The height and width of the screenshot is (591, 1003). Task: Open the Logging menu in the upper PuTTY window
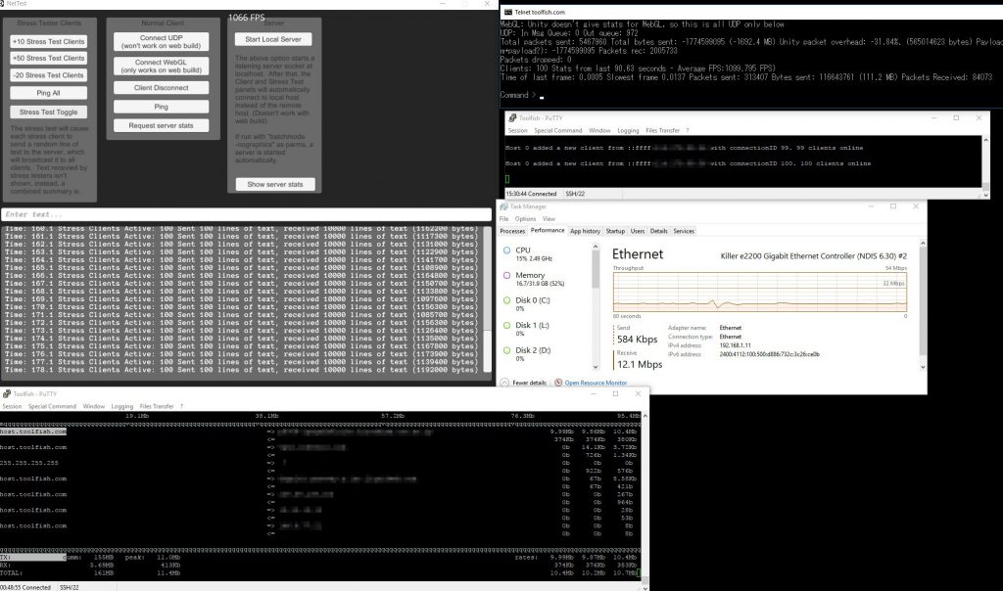pos(628,130)
